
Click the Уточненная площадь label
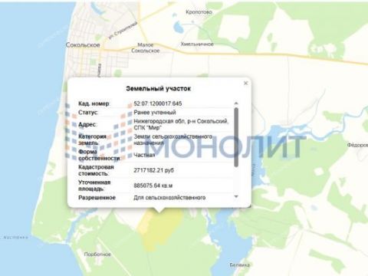point(94,186)
